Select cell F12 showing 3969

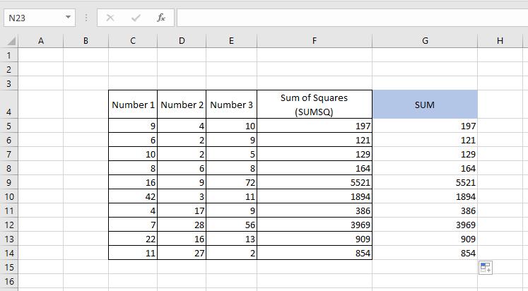(314, 225)
